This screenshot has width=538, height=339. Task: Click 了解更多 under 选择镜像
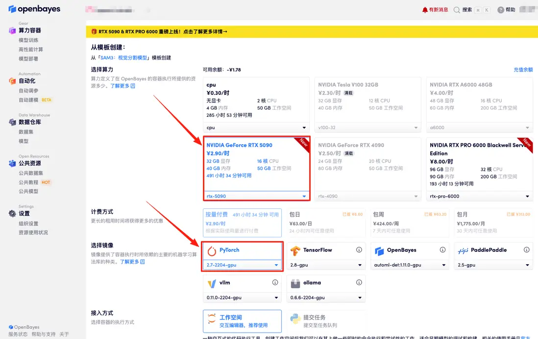coord(132,262)
